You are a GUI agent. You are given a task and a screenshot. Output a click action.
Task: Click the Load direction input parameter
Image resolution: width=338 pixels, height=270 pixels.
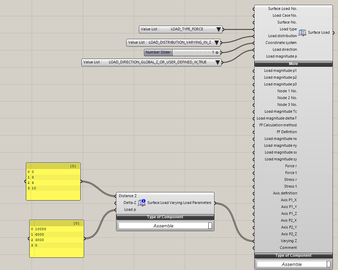[x=285, y=50]
